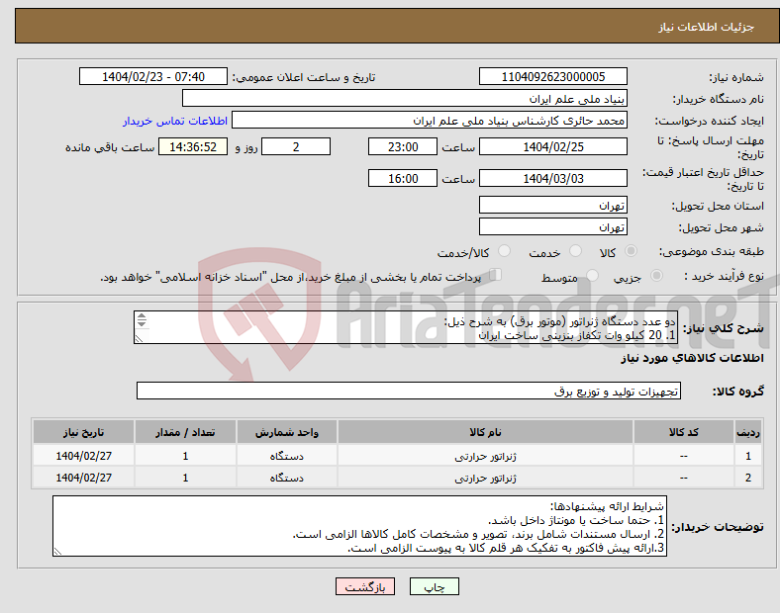Click the announcement date field 1404/02/23 - 07:40

[153, 77]
